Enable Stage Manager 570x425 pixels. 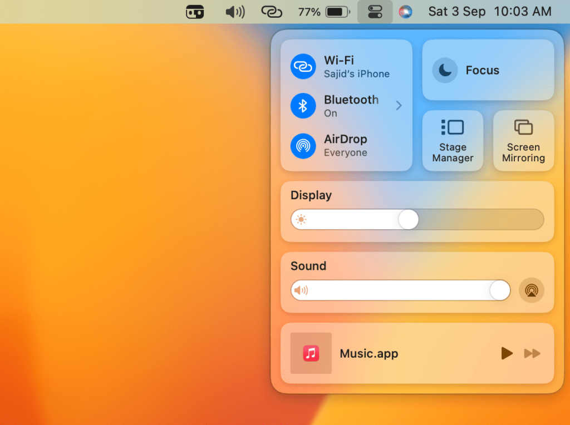tap(453, 141)
